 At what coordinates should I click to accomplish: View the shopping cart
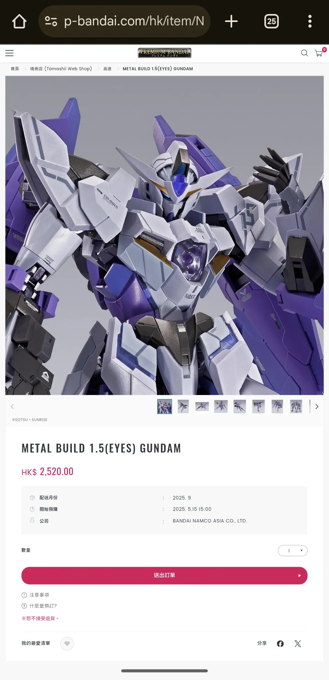pos(320,53)
